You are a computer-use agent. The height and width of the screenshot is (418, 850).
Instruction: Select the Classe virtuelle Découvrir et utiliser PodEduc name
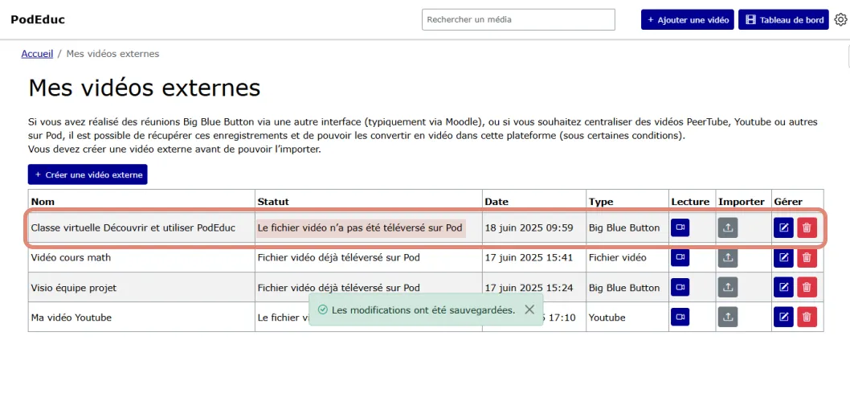[133, 227]
